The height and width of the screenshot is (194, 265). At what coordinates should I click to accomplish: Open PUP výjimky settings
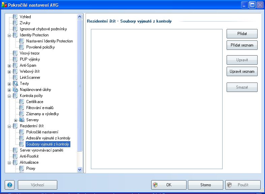30,59
